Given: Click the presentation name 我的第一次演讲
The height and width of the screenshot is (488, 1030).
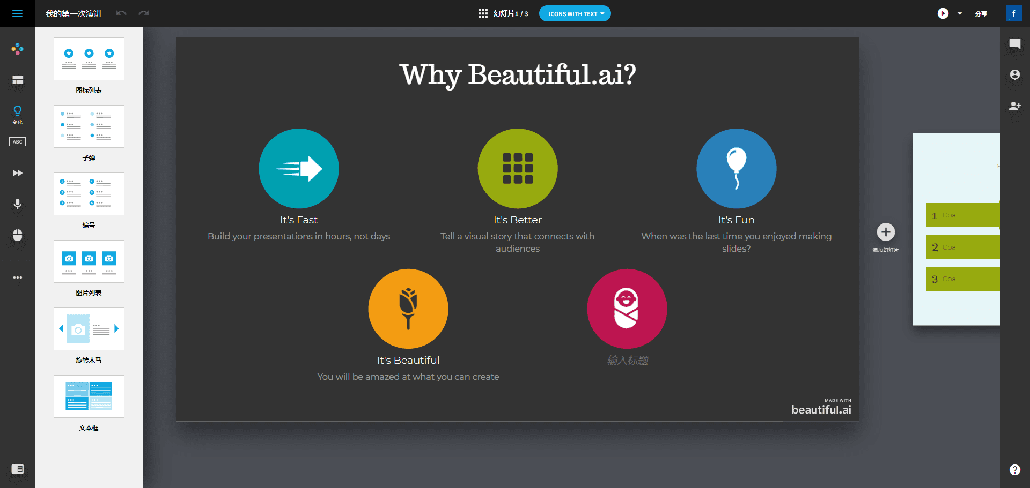Looking at the screenshot, I should click(73, 13).
